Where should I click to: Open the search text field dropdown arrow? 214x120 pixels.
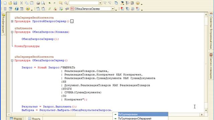pyautogui.click(x=100, y=3)
